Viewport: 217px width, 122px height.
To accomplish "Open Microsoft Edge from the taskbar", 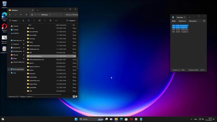I will pyautogui.click(x=121, y=119).
